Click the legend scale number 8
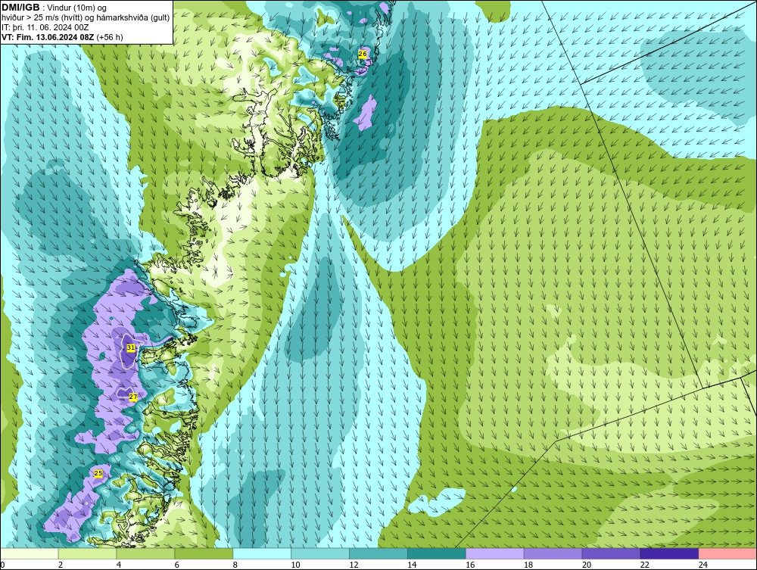 235,565
